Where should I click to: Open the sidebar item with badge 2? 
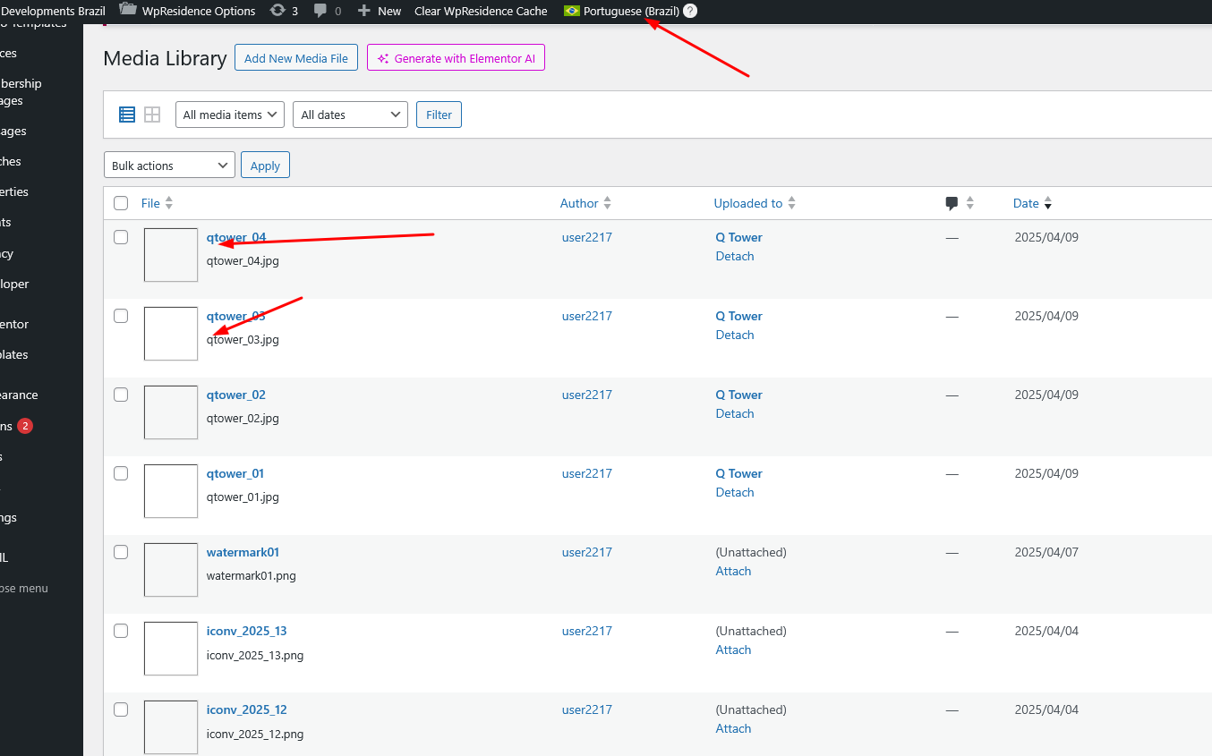pyautogui.click(x=16, y=426)
